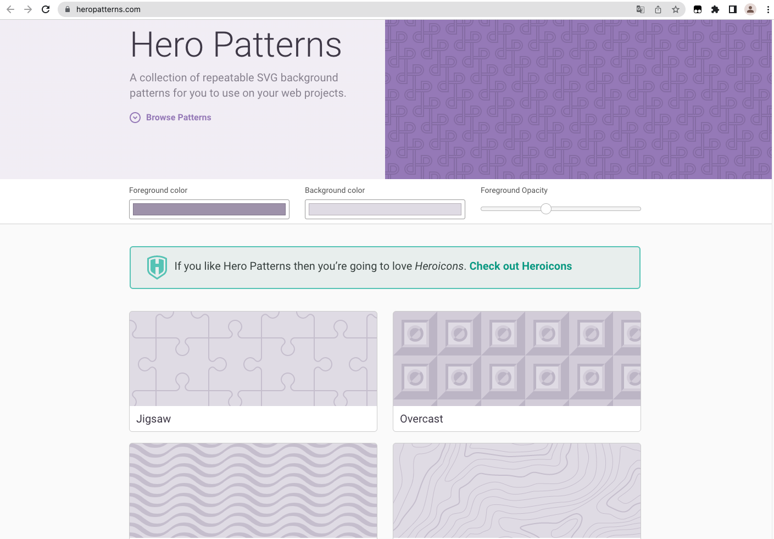The image size is (774, 539).
Task: Select the Jigsaw pattern card
Action: pyautogui.click(x=253, y=371)
